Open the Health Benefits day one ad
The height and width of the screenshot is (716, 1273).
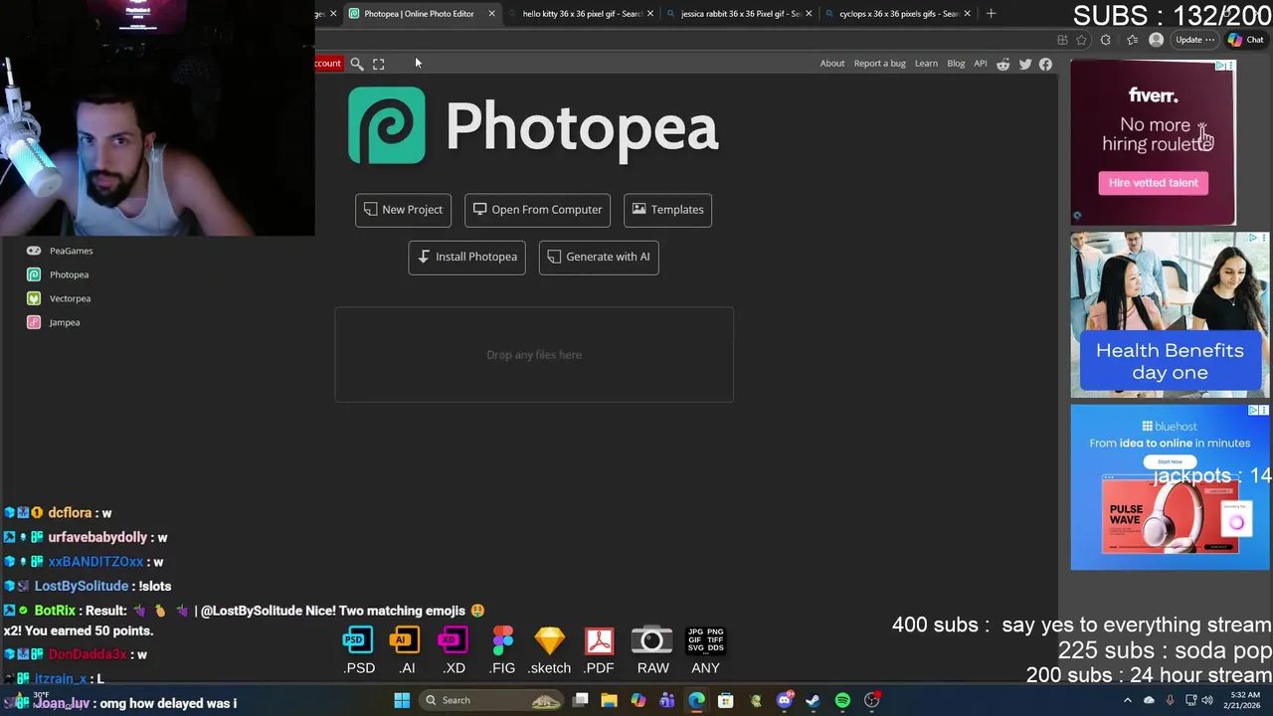tap(1170, 314)
